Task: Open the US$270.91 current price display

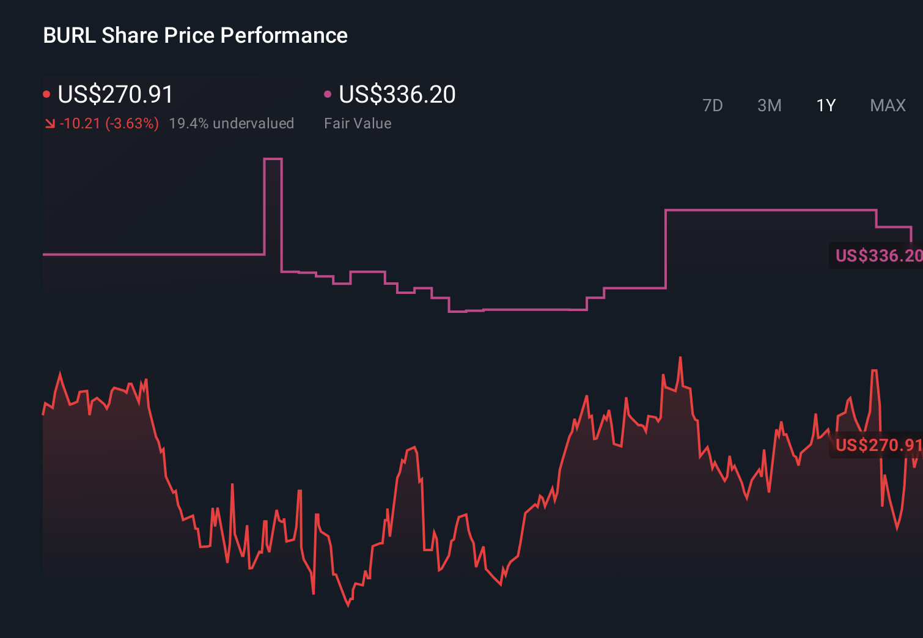Action: pyautogui.click(x=114, y=95)
